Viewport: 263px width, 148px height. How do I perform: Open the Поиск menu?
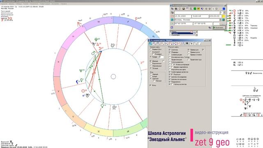[x=25, y=4]
